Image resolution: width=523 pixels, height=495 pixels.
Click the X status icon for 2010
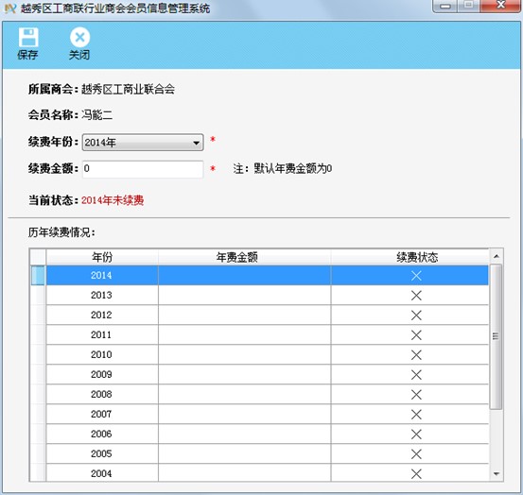click(416, 355)
